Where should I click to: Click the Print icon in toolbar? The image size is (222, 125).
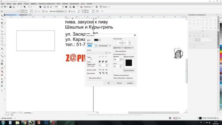tap(14, 7)
